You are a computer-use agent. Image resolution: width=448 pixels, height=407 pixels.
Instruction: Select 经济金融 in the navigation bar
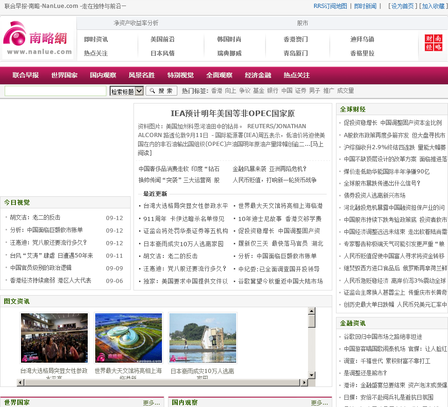click(x=258, y=75)
